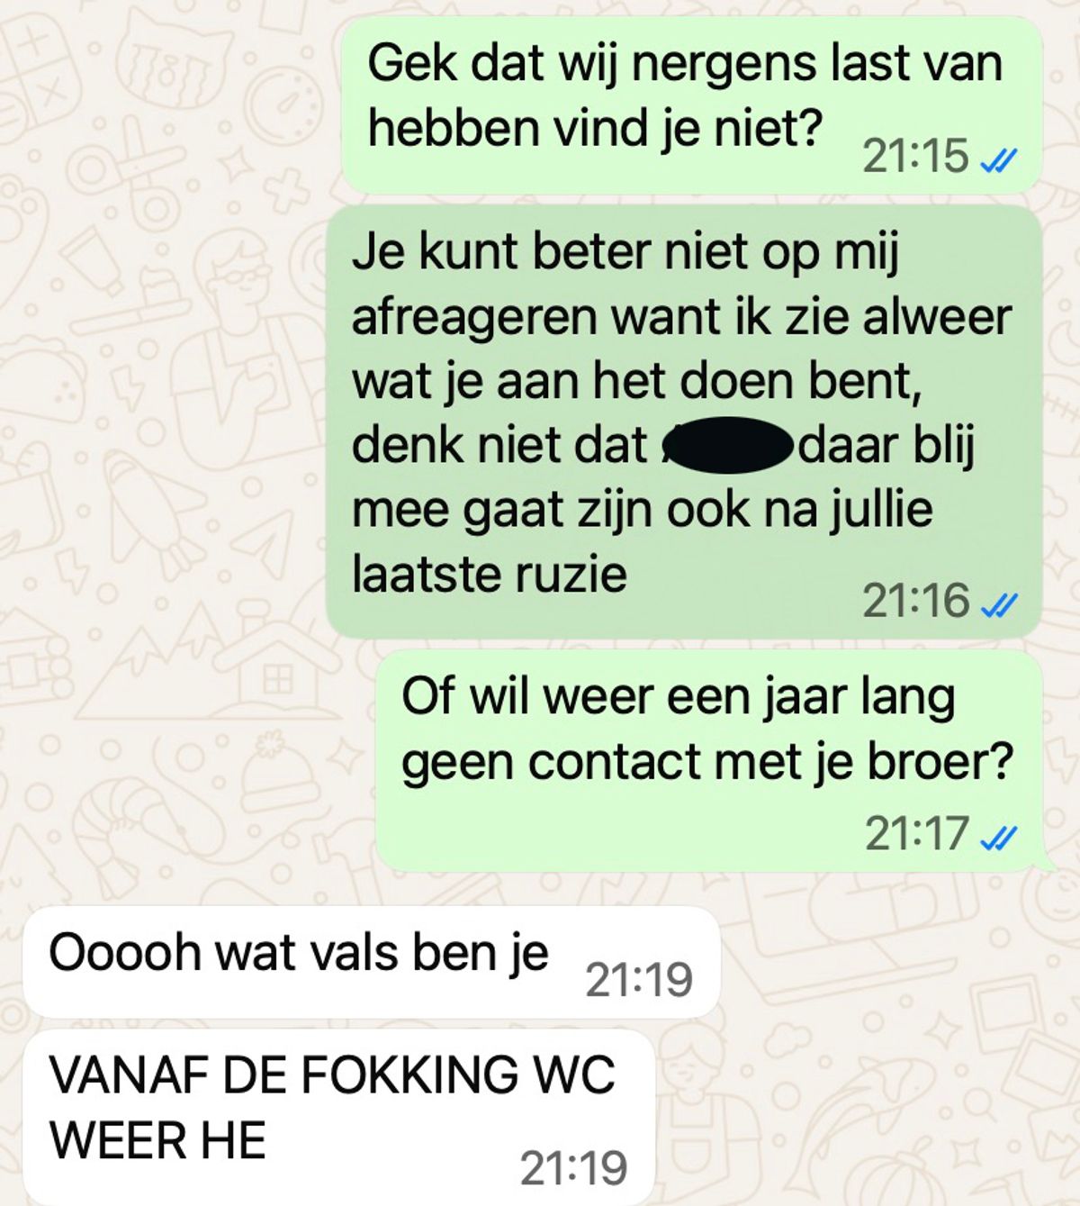Tap the read ticks beside 21:17
1080x1206 pixels.
(x=998, y=839)
